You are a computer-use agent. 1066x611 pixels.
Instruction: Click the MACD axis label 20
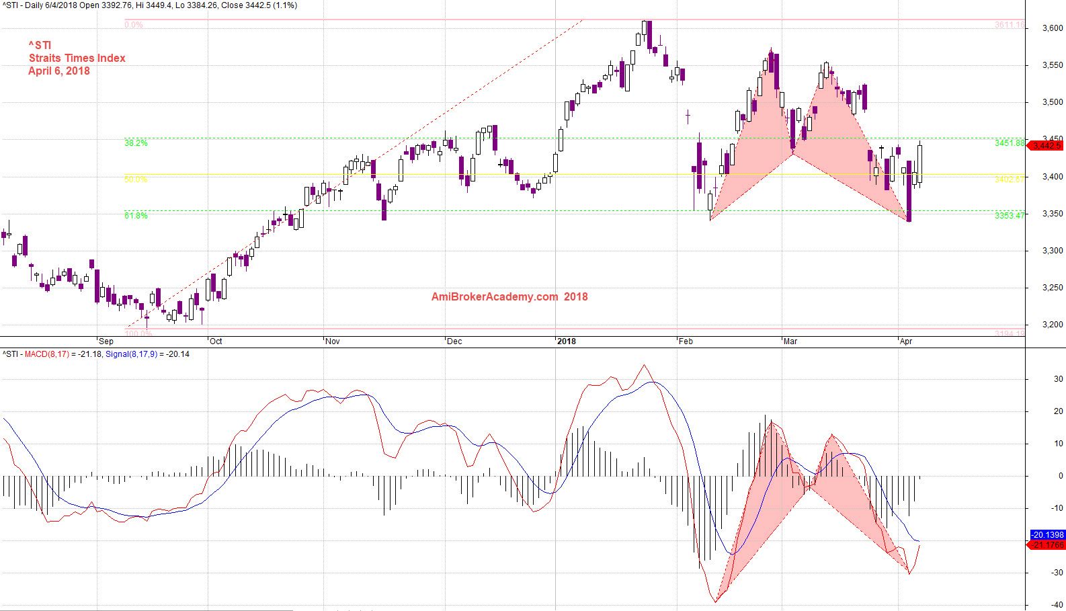pos(1059,411)
